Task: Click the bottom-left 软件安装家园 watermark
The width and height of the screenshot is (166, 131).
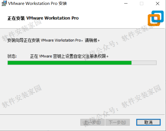Action: [22, 96]
